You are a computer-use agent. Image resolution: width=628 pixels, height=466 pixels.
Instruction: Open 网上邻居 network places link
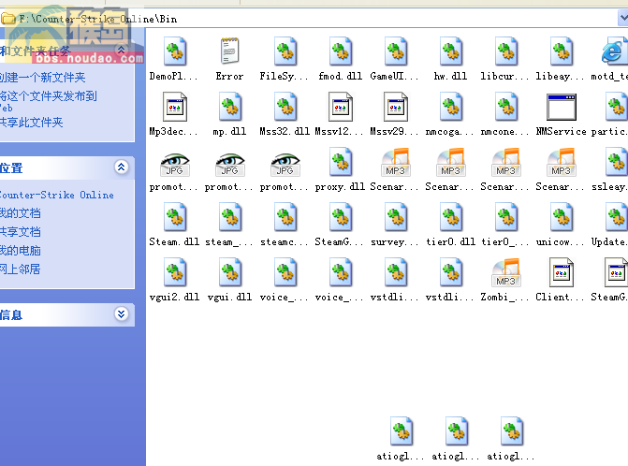point(21,269)
